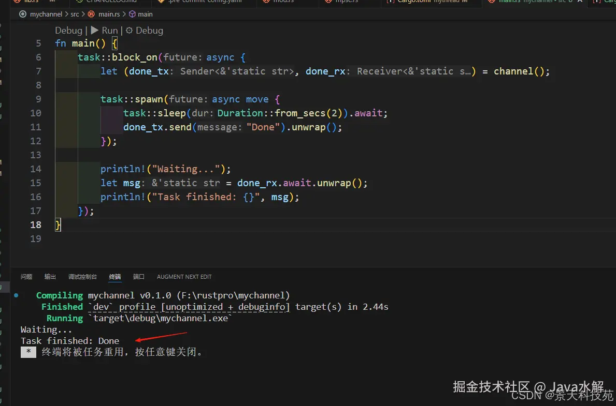Click the closing brace on line 18

point(58,225)
